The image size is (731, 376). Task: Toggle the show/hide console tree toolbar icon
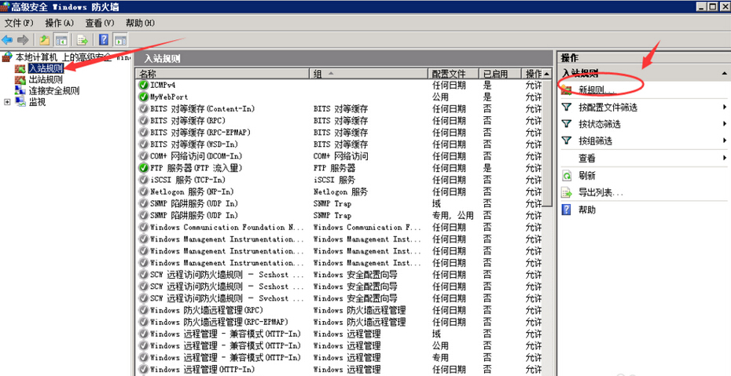(61, 39)
